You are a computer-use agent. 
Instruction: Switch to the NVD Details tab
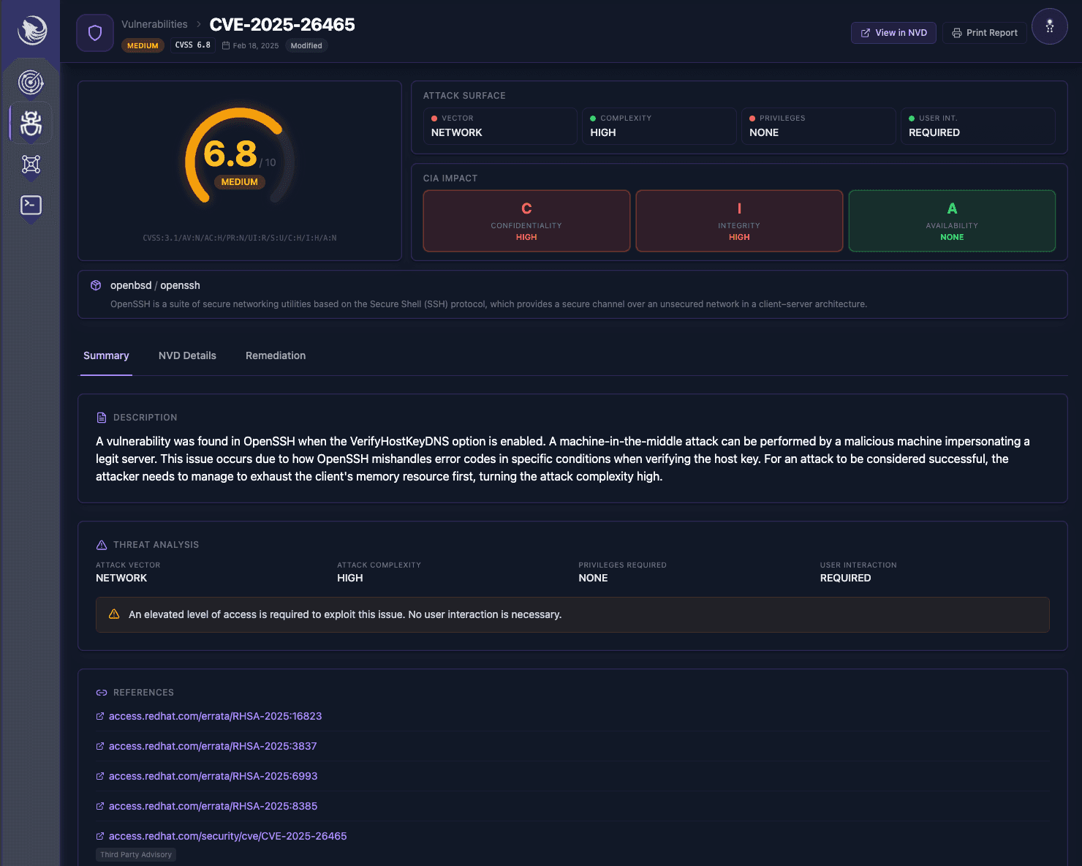tap(187, 355)
